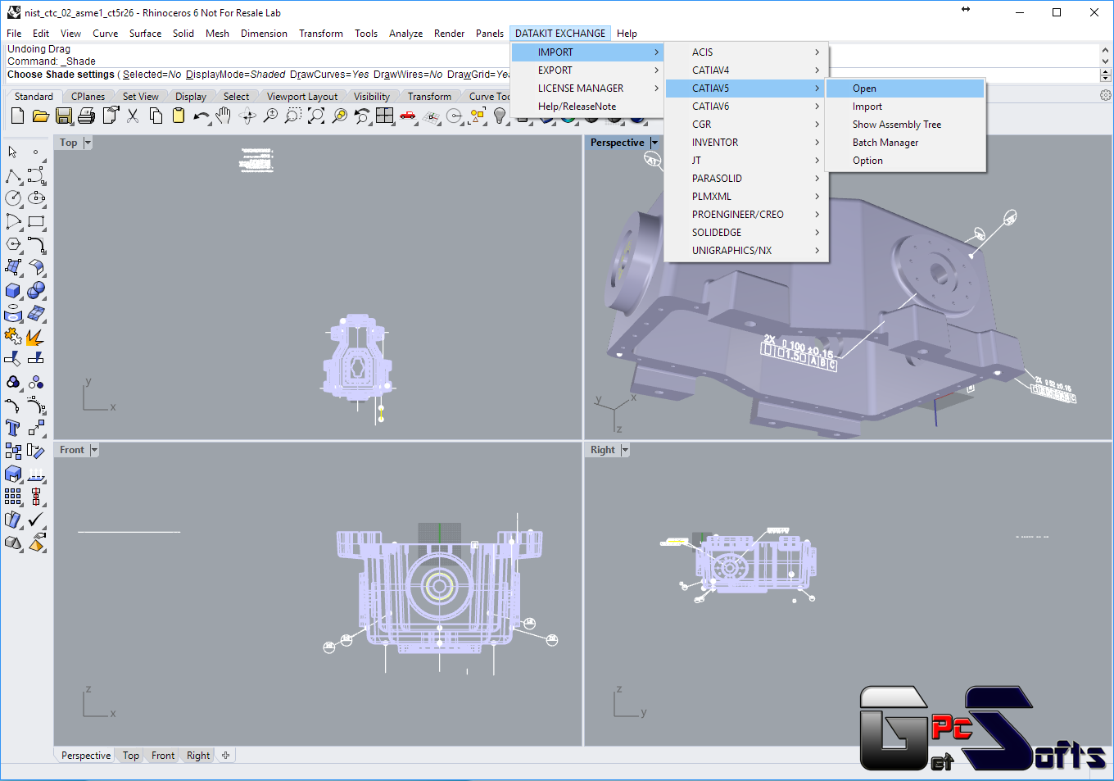Select the Explode tool in sidebar

(36, 337)
